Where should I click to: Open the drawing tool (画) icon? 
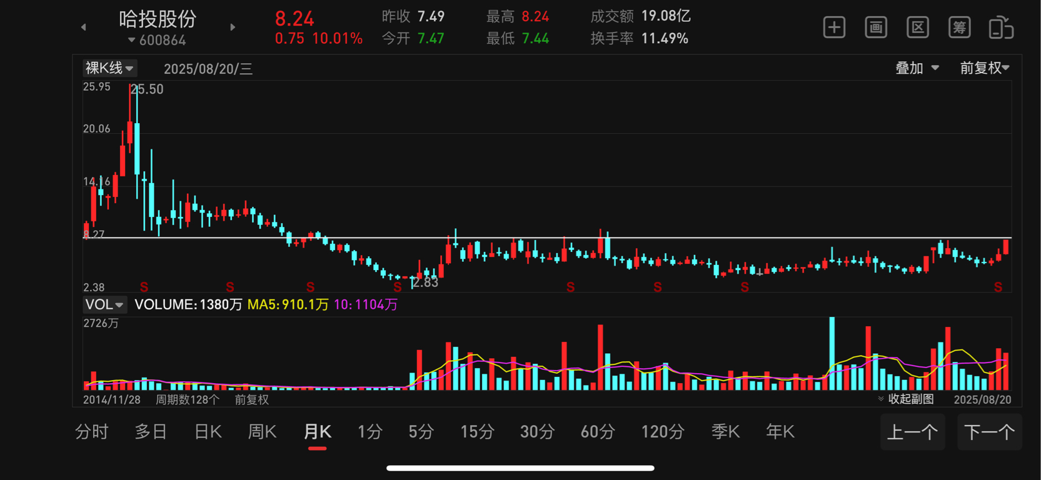(876, 27)
